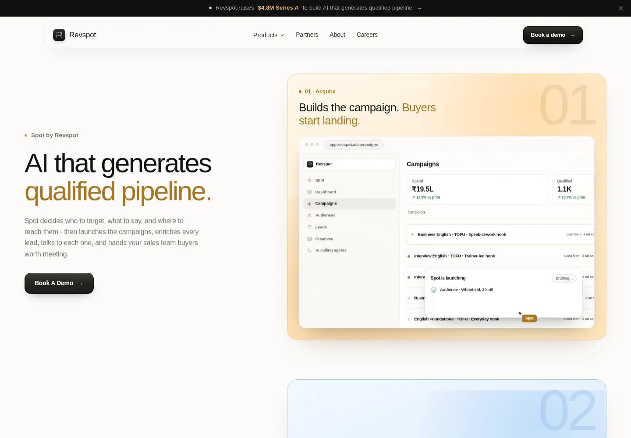Screen dimensions: 631x438
Task: Select the Interview English · TOFU · Trainer-led hook row
Action: point(500,256)
